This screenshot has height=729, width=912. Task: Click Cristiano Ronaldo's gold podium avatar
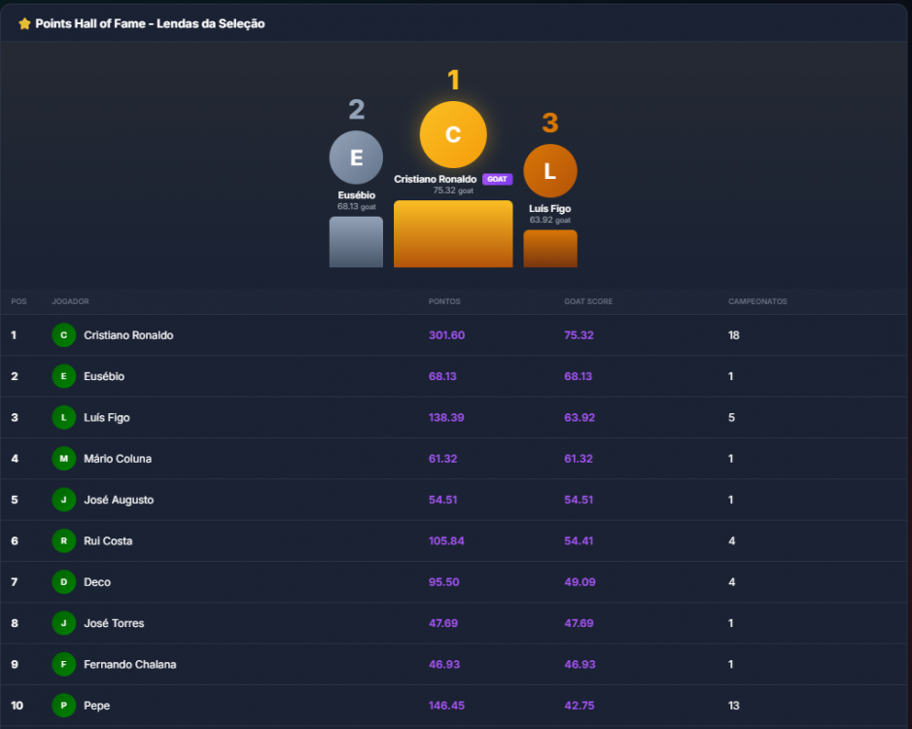click(453, 134)
